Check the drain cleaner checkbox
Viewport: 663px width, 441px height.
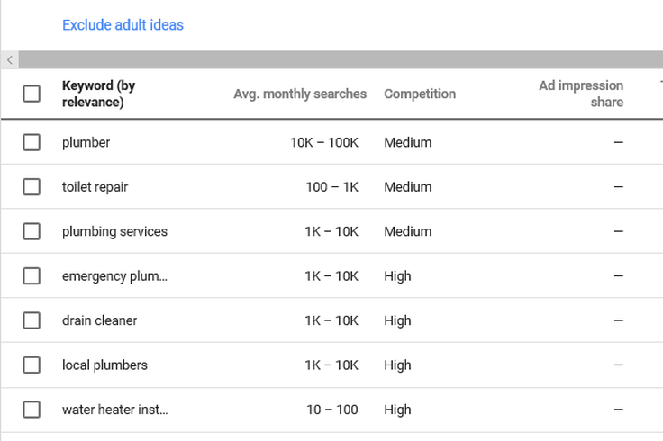[32, 320]
